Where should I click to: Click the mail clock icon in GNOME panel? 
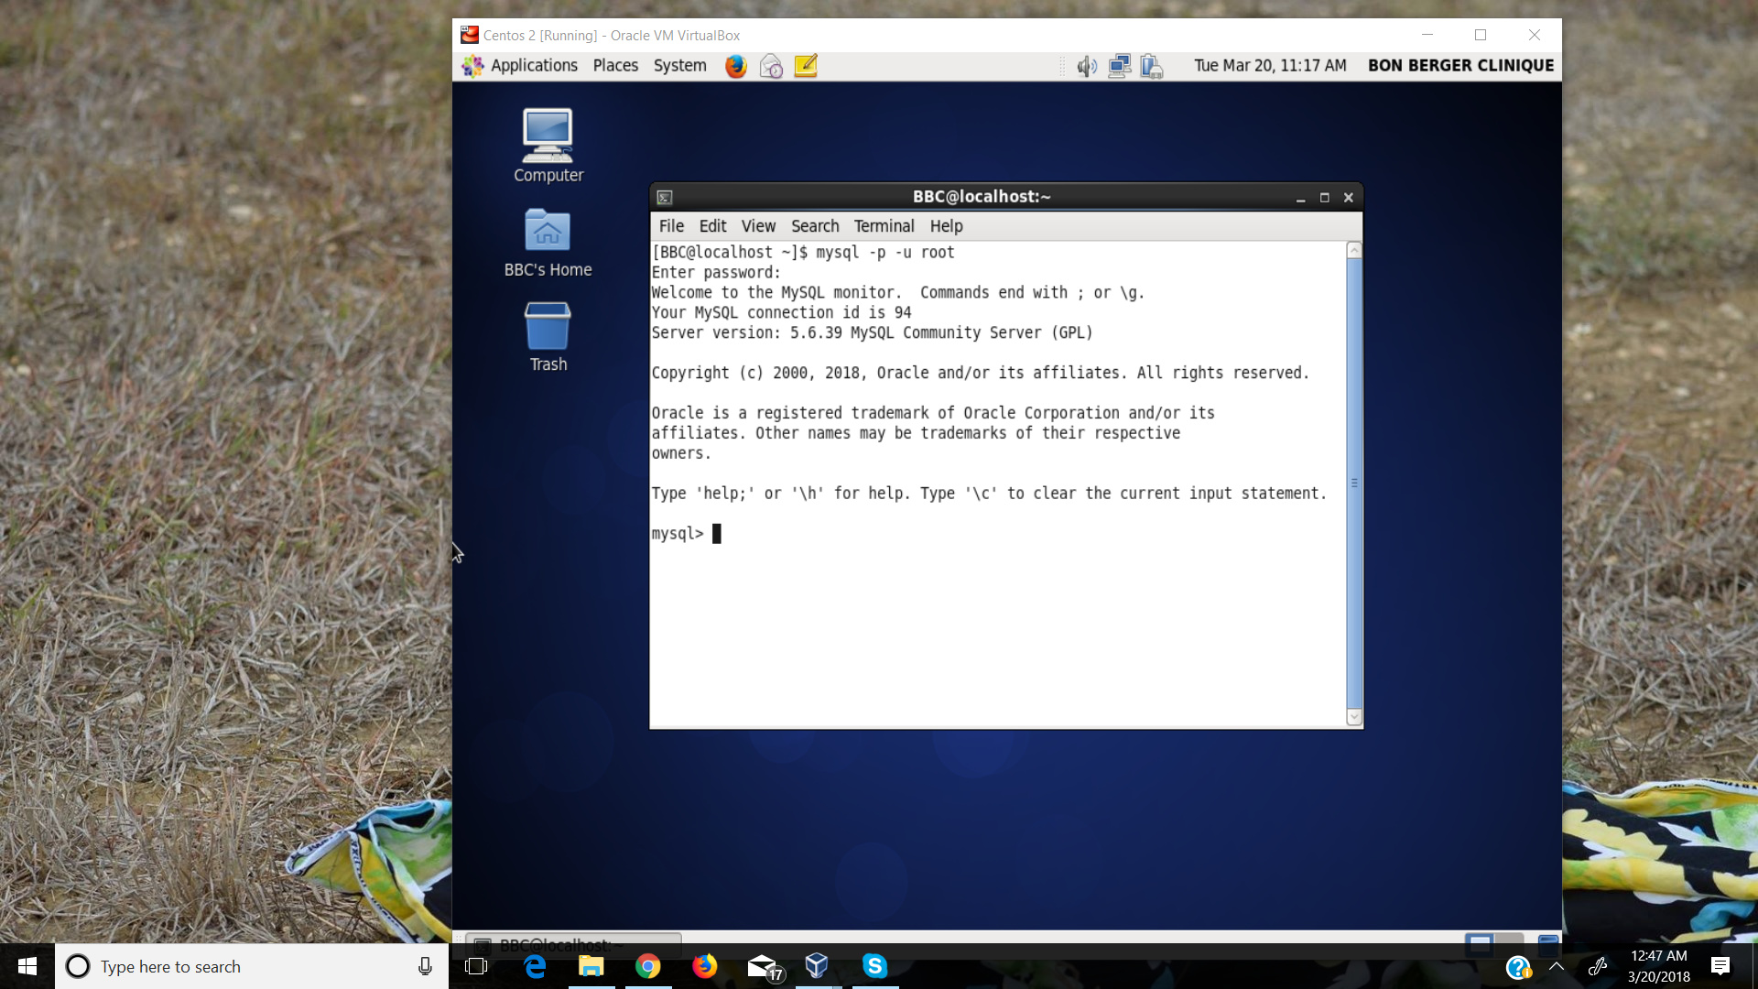tap(771, 66)
